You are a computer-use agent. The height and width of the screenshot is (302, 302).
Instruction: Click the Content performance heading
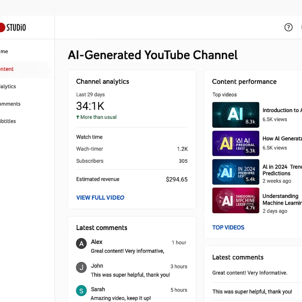pos(244,82)
